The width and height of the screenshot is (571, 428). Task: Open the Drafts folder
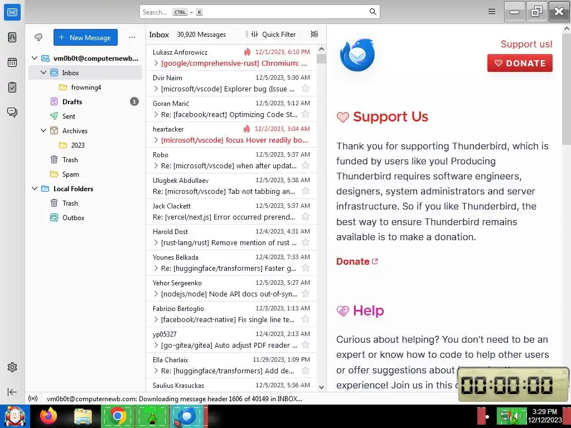point(85,101)
